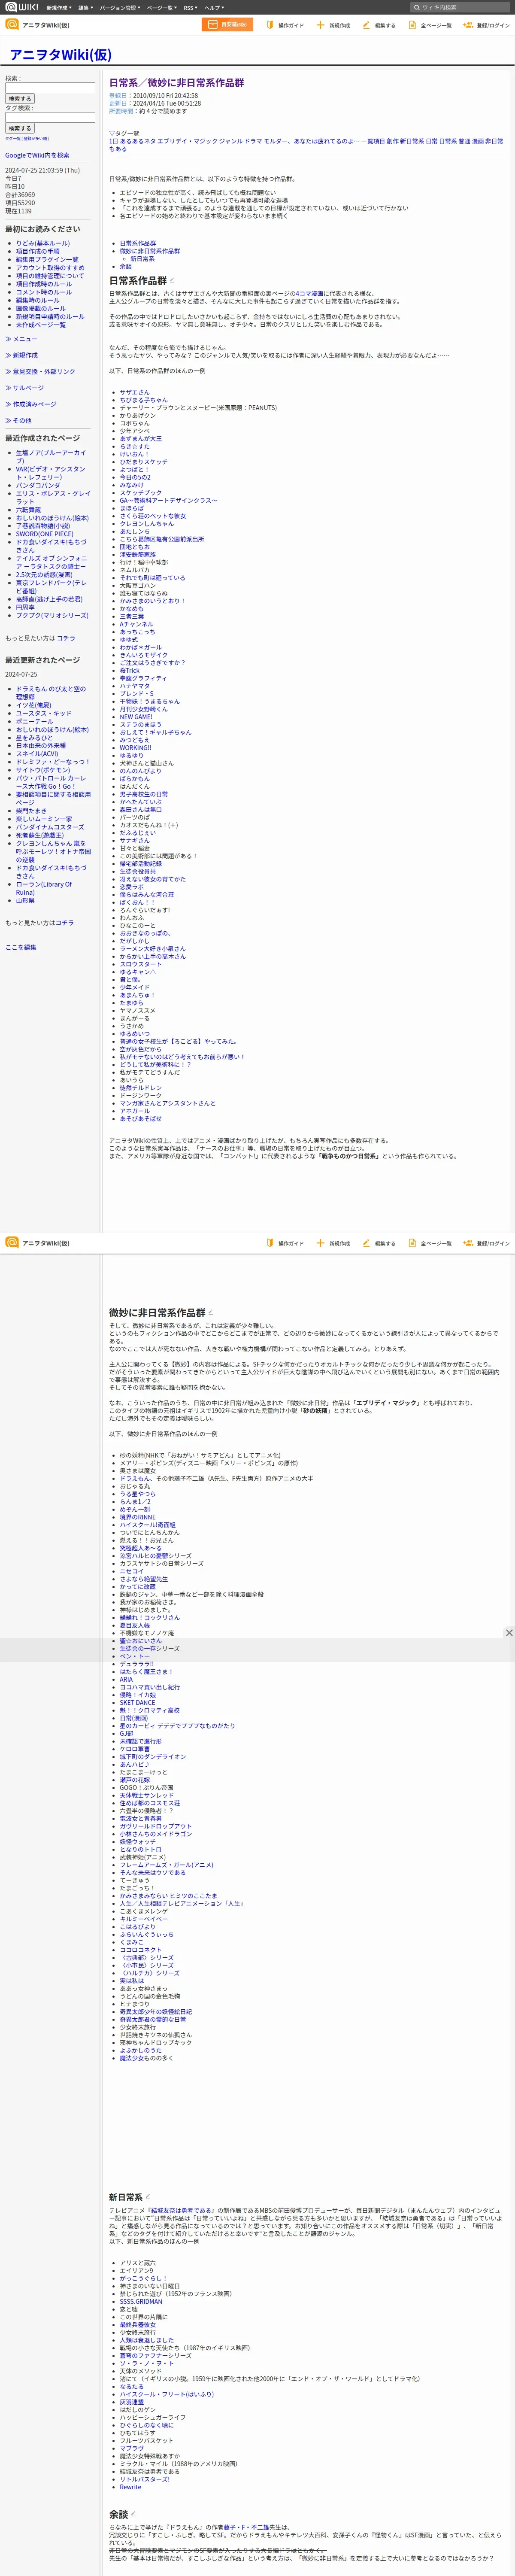
Task: Open the 全ページ一覧 page list icon
Action: click(412, 25)
